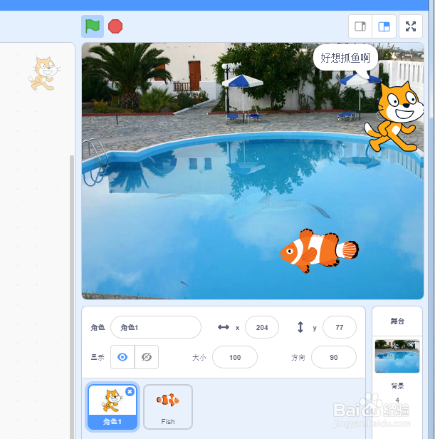Viewport: 435px width, 439px height.
Task: Enter full screen stage mode
Action: tap(411, 26)
